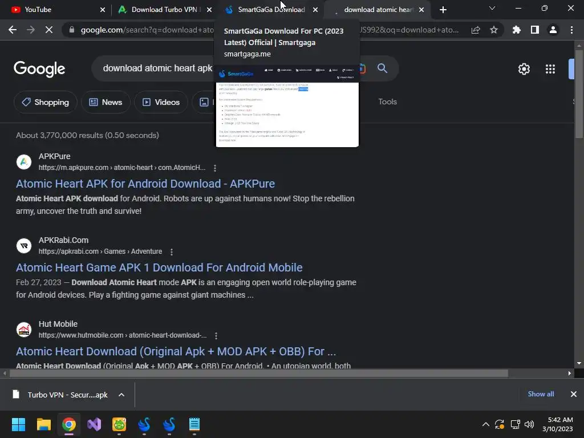Close the YouTube tab
Image resolution: width=584 pixels, height=438 pixels.
(x=103, y=10)
